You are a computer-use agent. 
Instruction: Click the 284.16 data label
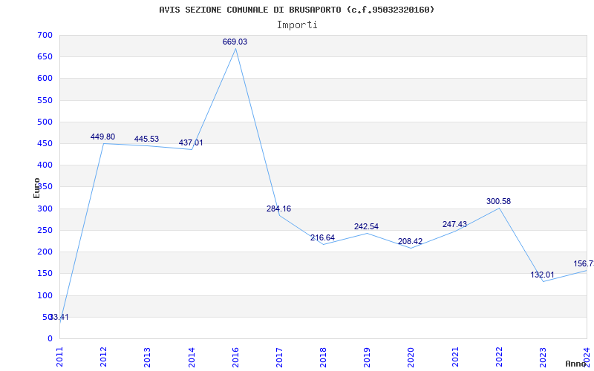coord(279,209)
